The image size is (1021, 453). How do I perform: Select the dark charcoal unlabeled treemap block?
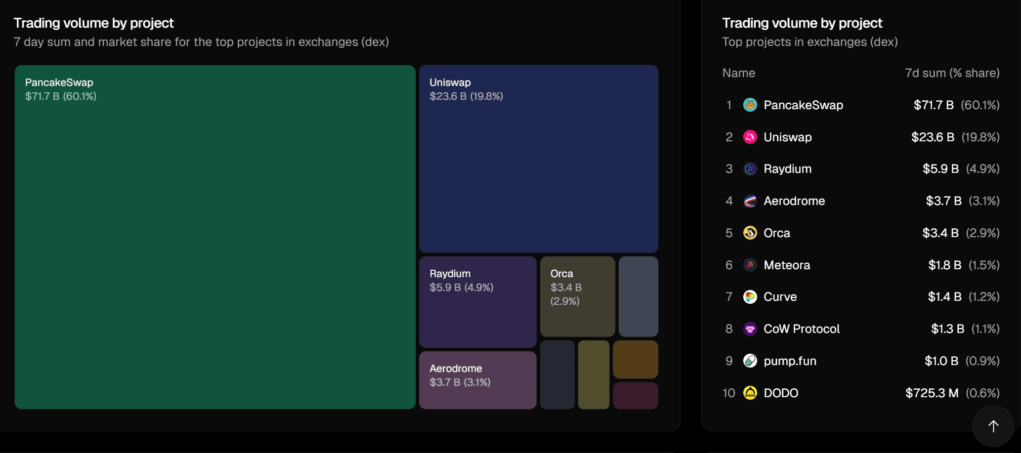point(557,374)
